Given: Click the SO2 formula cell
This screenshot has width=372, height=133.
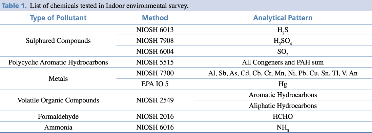Looking at the screenshot, I should (283, 52).
